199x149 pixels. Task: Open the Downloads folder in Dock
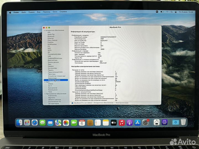[x=176, y=122]
